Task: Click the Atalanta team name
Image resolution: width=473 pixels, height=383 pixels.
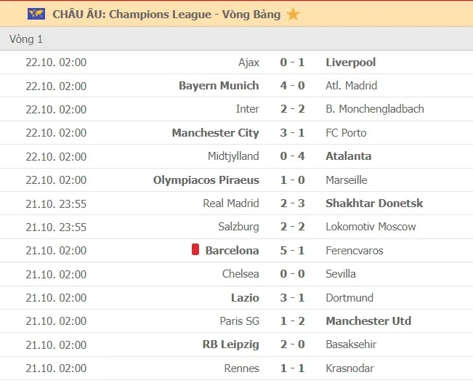Action: click(349, 156)
